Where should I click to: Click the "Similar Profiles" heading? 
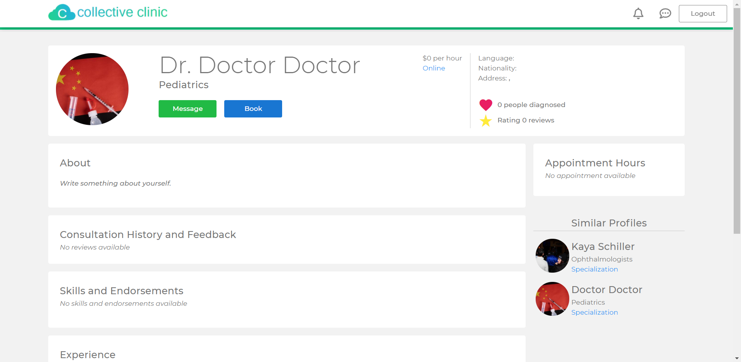[x=609, y=223]
